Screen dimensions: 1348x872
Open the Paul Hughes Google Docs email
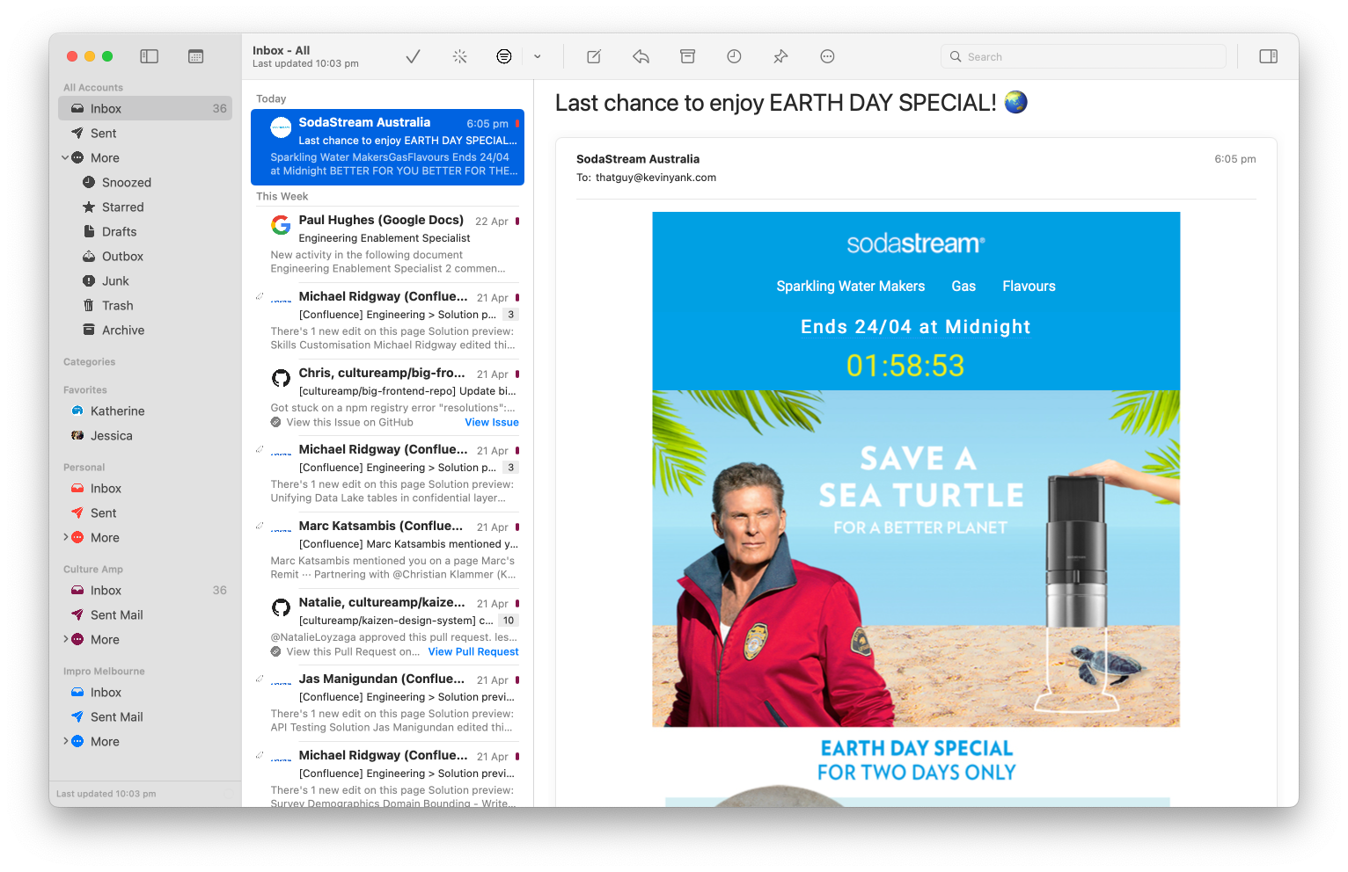pos(388,243)
